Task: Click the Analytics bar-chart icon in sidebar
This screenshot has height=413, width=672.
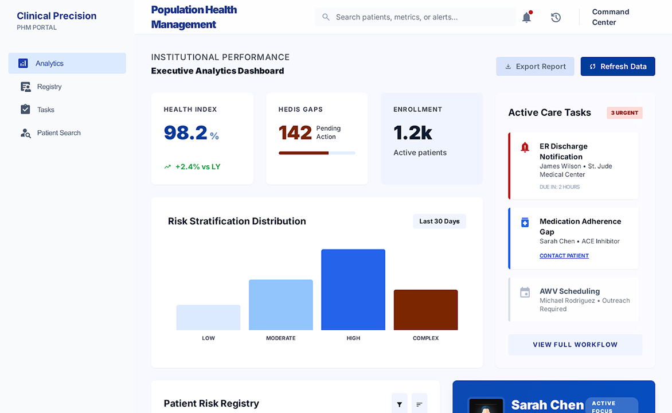Action: [x=23, y=63]
